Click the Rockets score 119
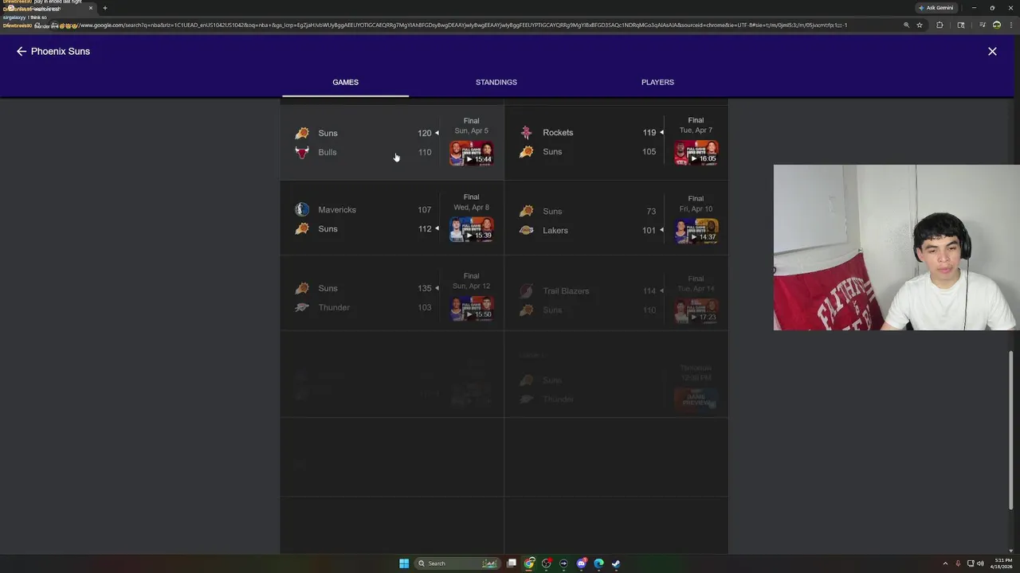Screen dimensions: 1020x573 649,132
